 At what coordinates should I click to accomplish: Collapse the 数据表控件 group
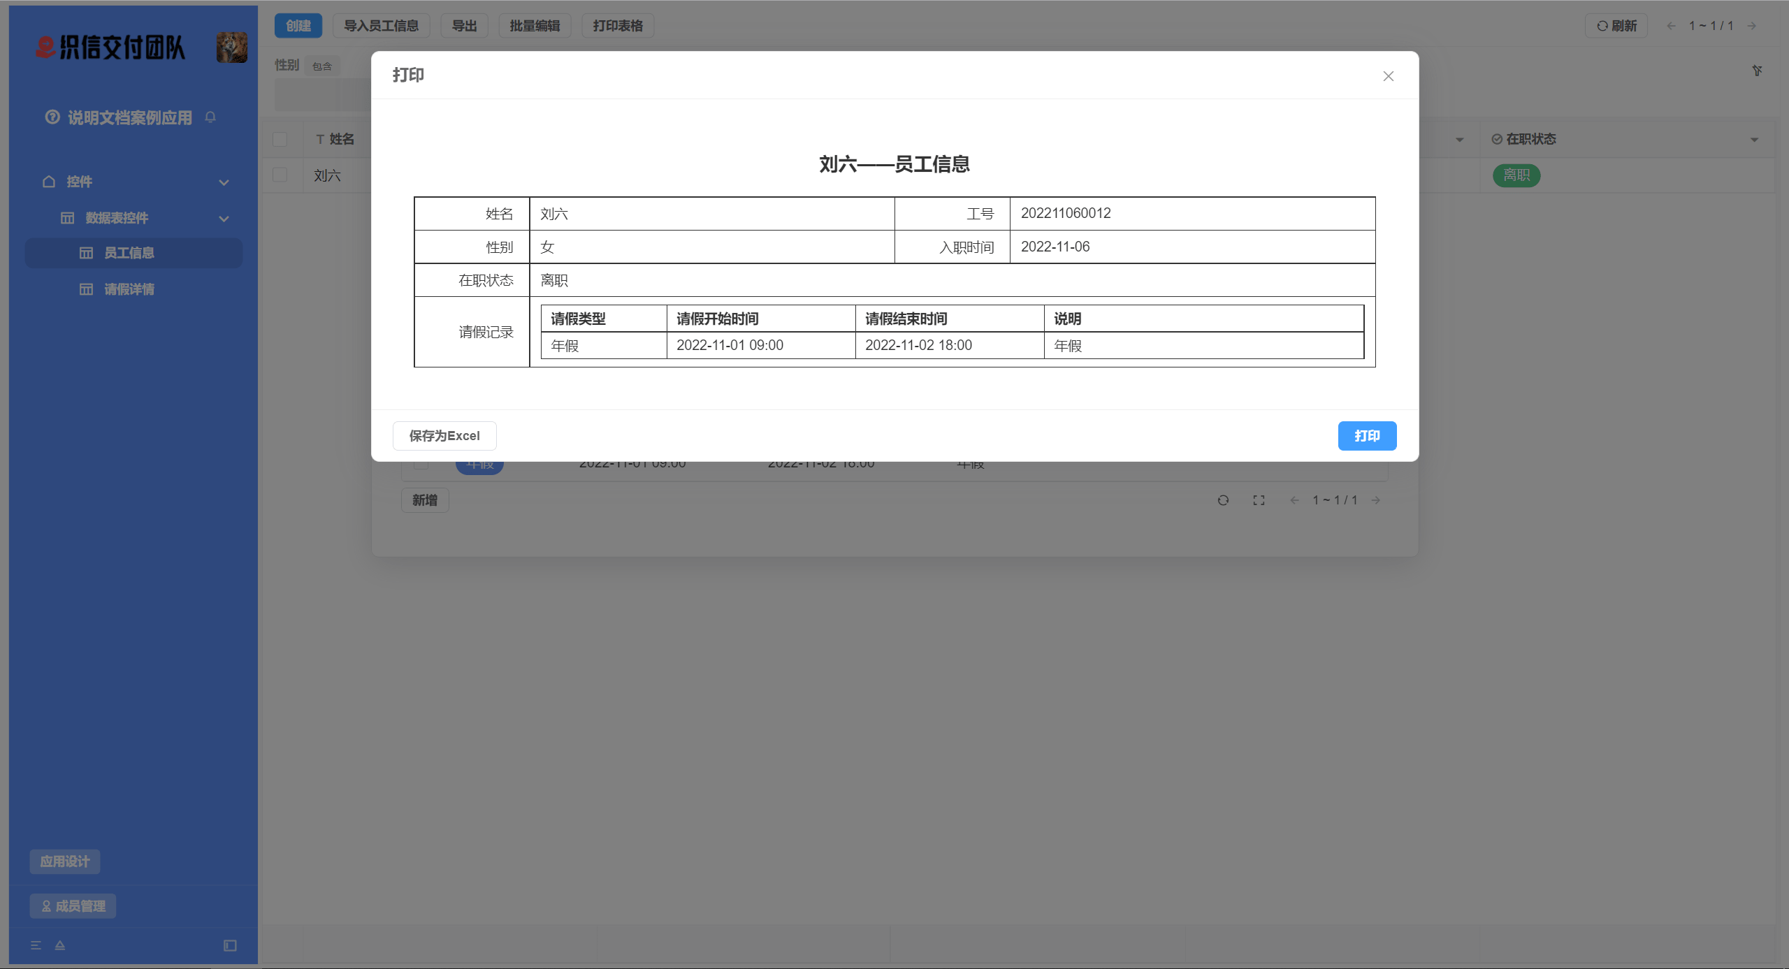223,218
